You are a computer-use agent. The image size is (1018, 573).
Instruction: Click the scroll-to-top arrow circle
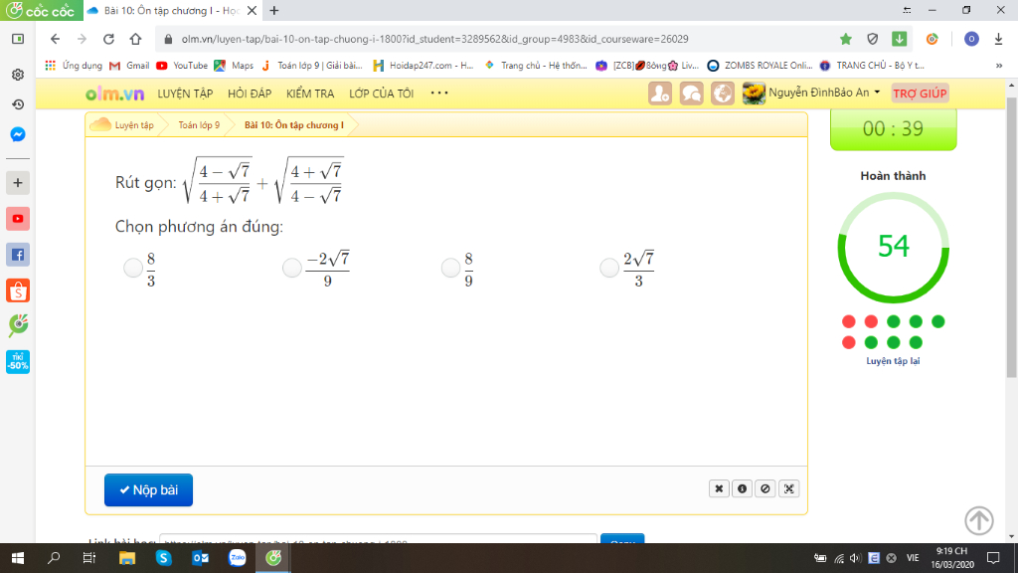[979, 520]
